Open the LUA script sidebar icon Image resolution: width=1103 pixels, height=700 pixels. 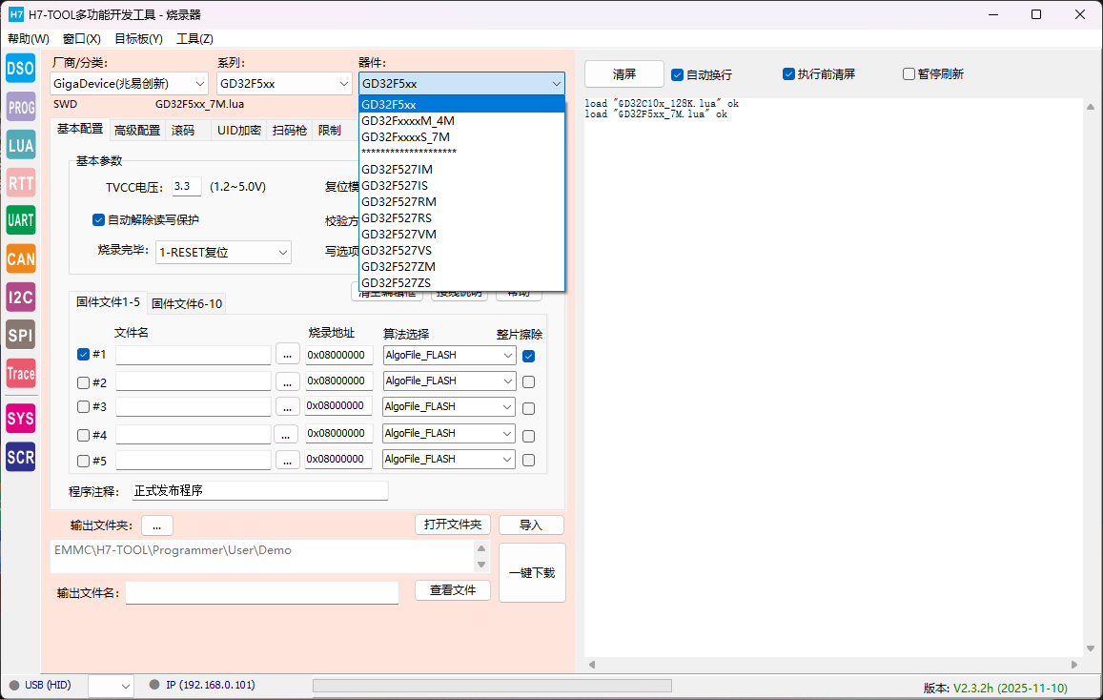point(21,145)
